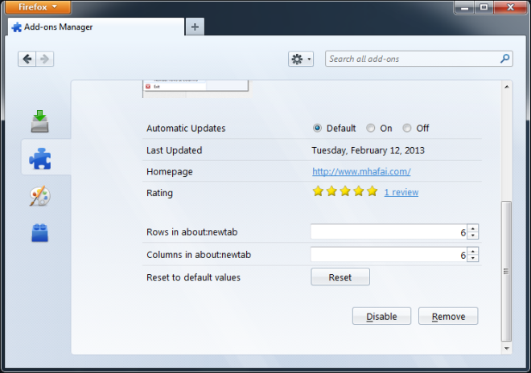Click the vertical scrollbar thumb
The height and width of the screenshot is (373, 531).
506,271
